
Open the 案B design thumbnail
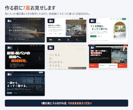pyautogui.click(x=66, y=30)
